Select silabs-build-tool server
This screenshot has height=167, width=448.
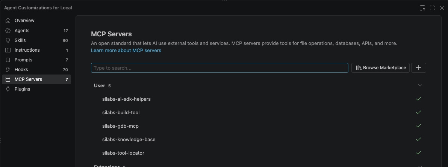tap(258, 112)
